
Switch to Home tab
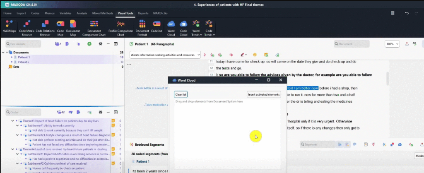[x=7, y=13]
